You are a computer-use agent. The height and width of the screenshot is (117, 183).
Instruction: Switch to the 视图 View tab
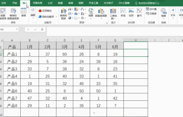click(81, 3)
